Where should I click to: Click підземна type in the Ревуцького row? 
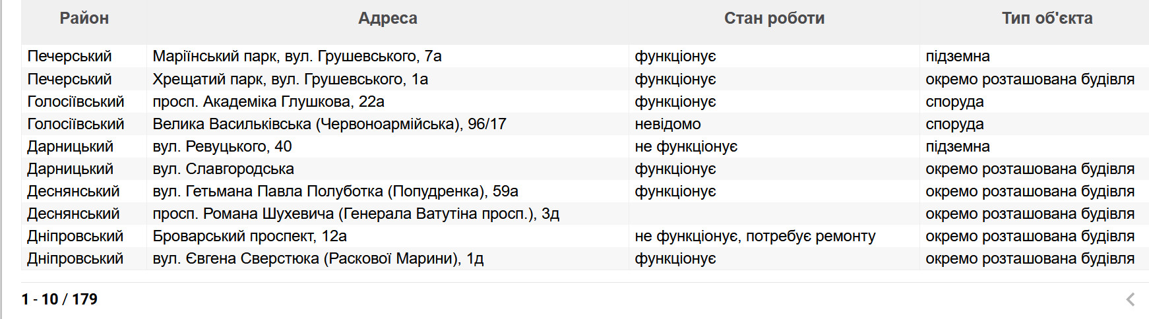pos(957,146)
